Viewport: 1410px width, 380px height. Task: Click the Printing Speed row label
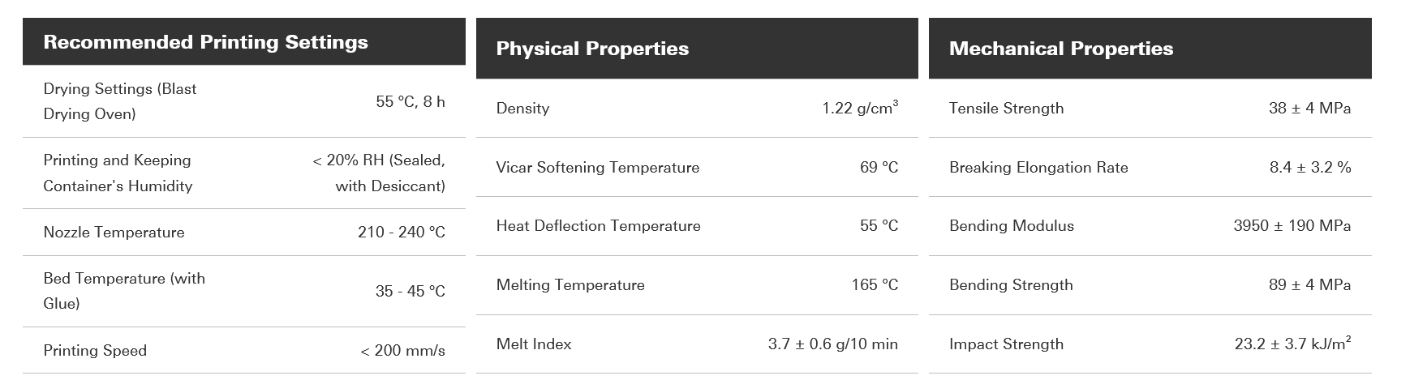click(95, 351)
